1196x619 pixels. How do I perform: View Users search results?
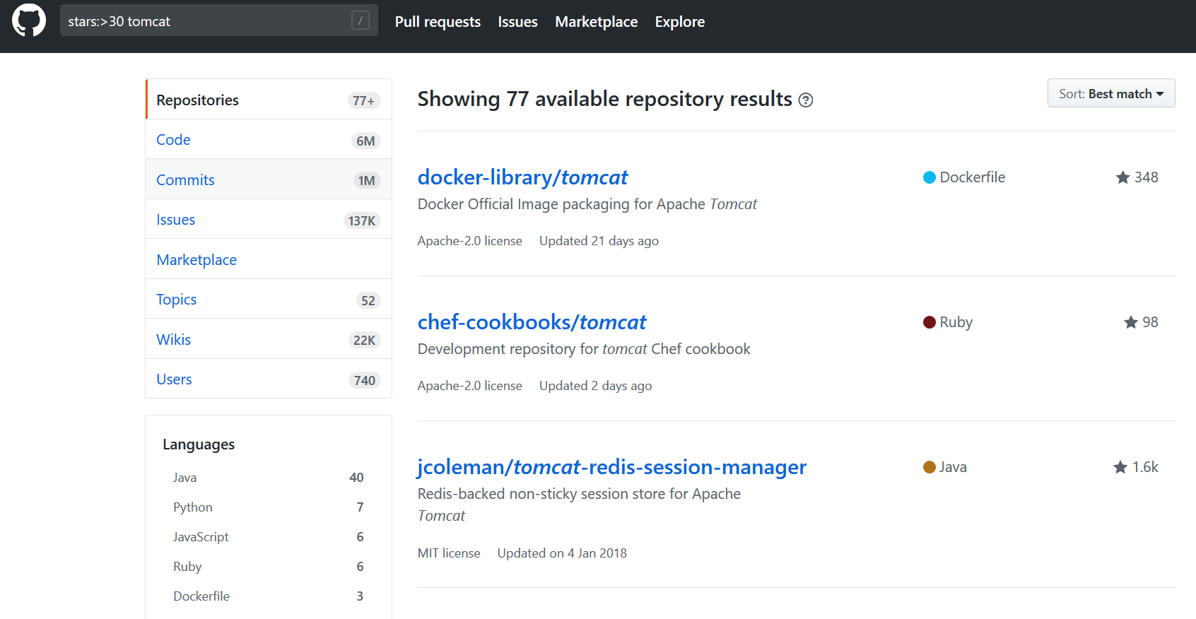point(174,379)
